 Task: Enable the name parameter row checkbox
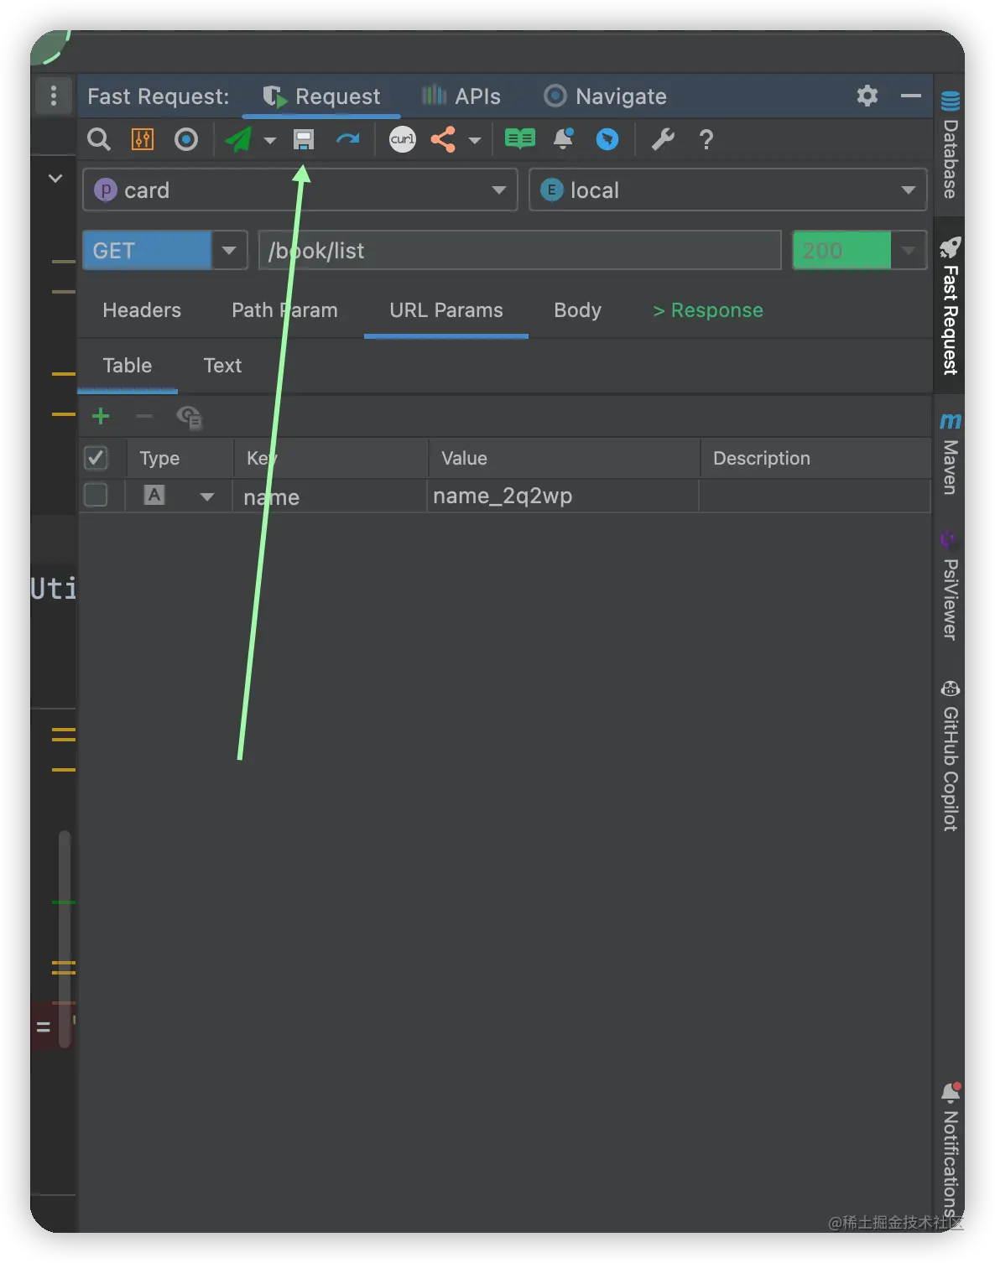96,496
